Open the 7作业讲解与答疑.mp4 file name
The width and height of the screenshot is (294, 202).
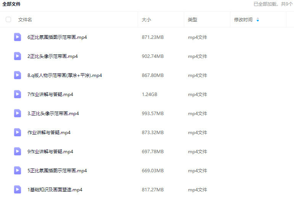[x=50, y=95]
